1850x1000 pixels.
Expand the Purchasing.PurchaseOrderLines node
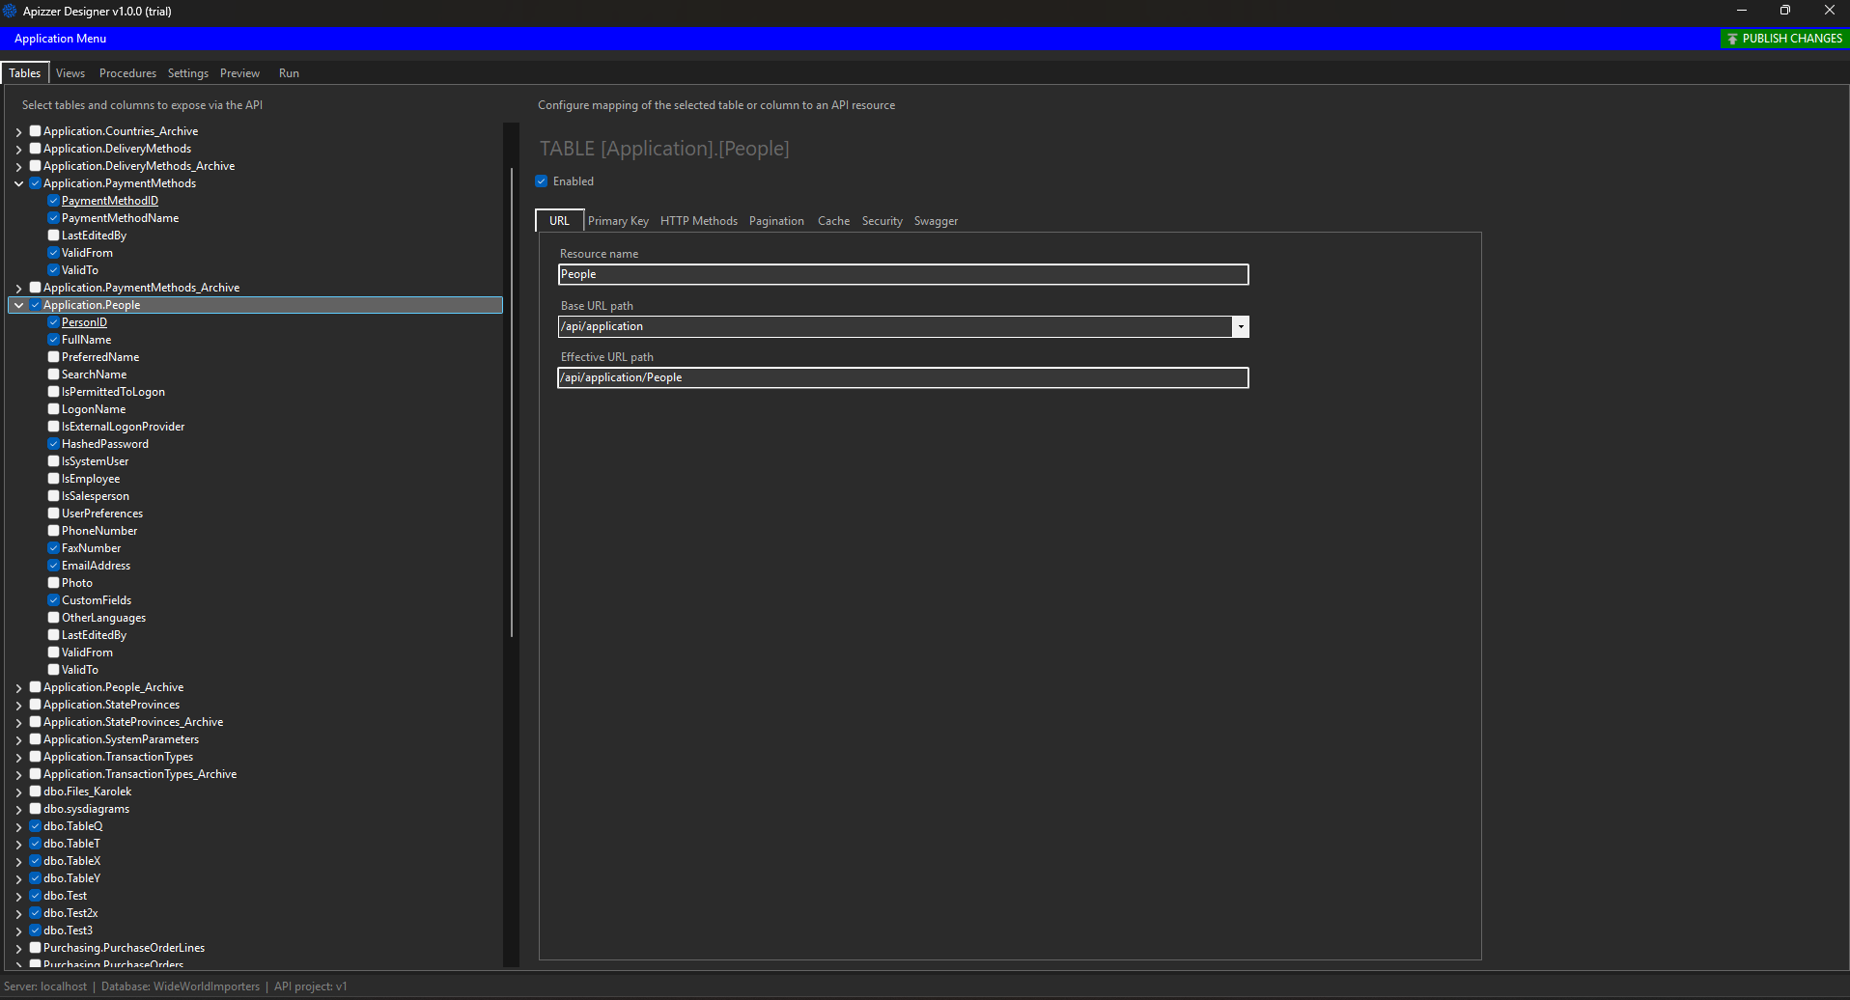pos(18,948)
